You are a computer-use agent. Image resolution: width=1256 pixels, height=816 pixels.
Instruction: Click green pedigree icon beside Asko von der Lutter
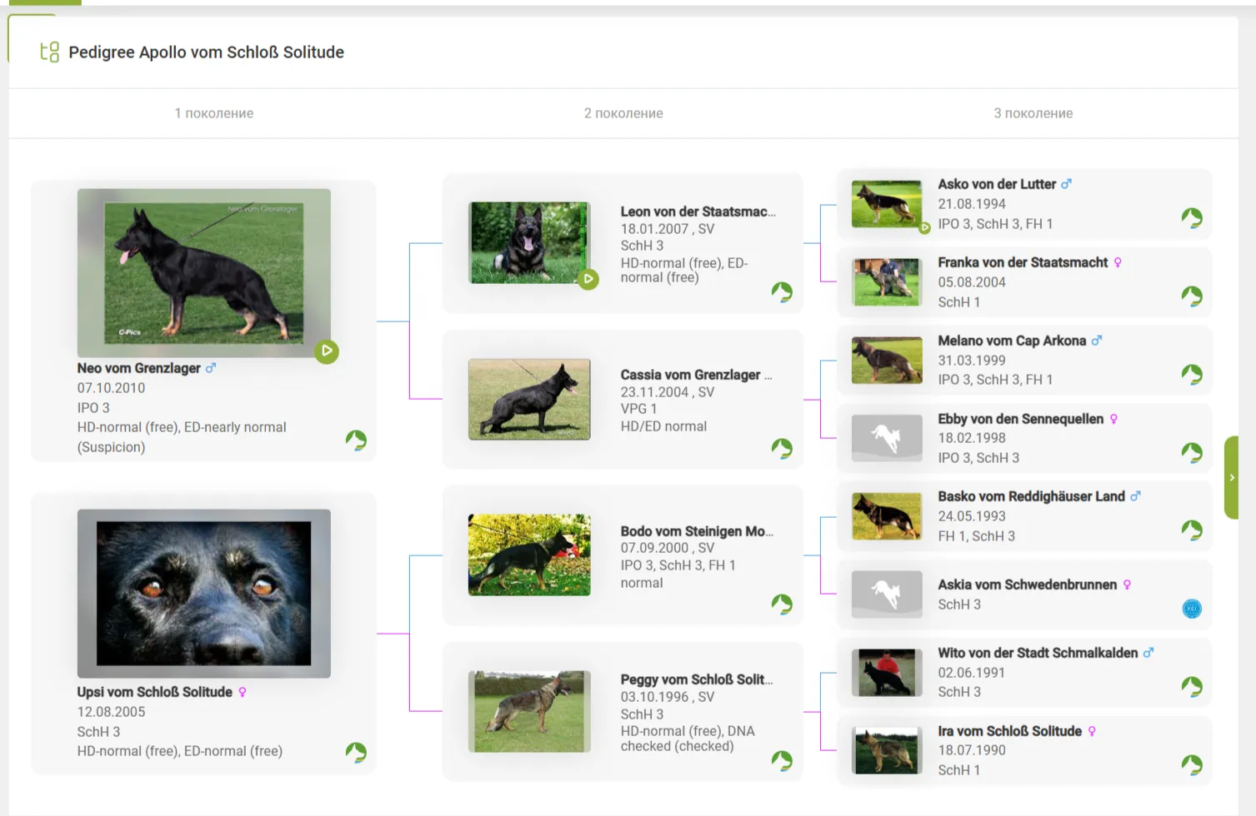tap(1192, 218)
